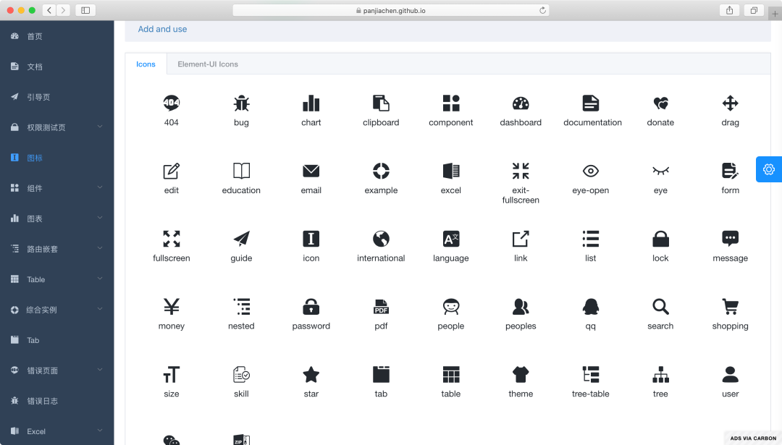Screen dimensions: 782x445
Task: Select the dashboard gauge icon
Action: pos(521,103)
